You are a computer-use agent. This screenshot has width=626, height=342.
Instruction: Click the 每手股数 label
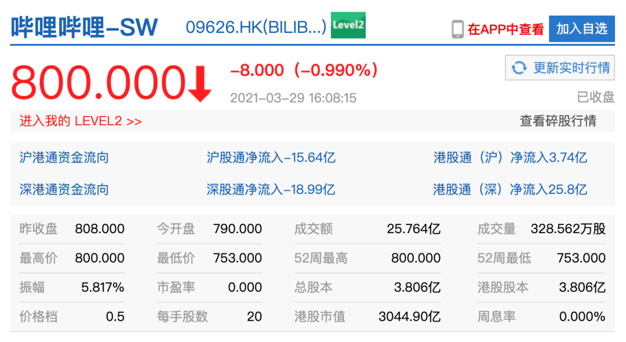(x=183, y=317)
